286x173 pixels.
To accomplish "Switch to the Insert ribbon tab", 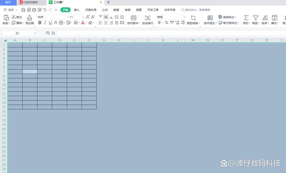I will pos(76,10).
